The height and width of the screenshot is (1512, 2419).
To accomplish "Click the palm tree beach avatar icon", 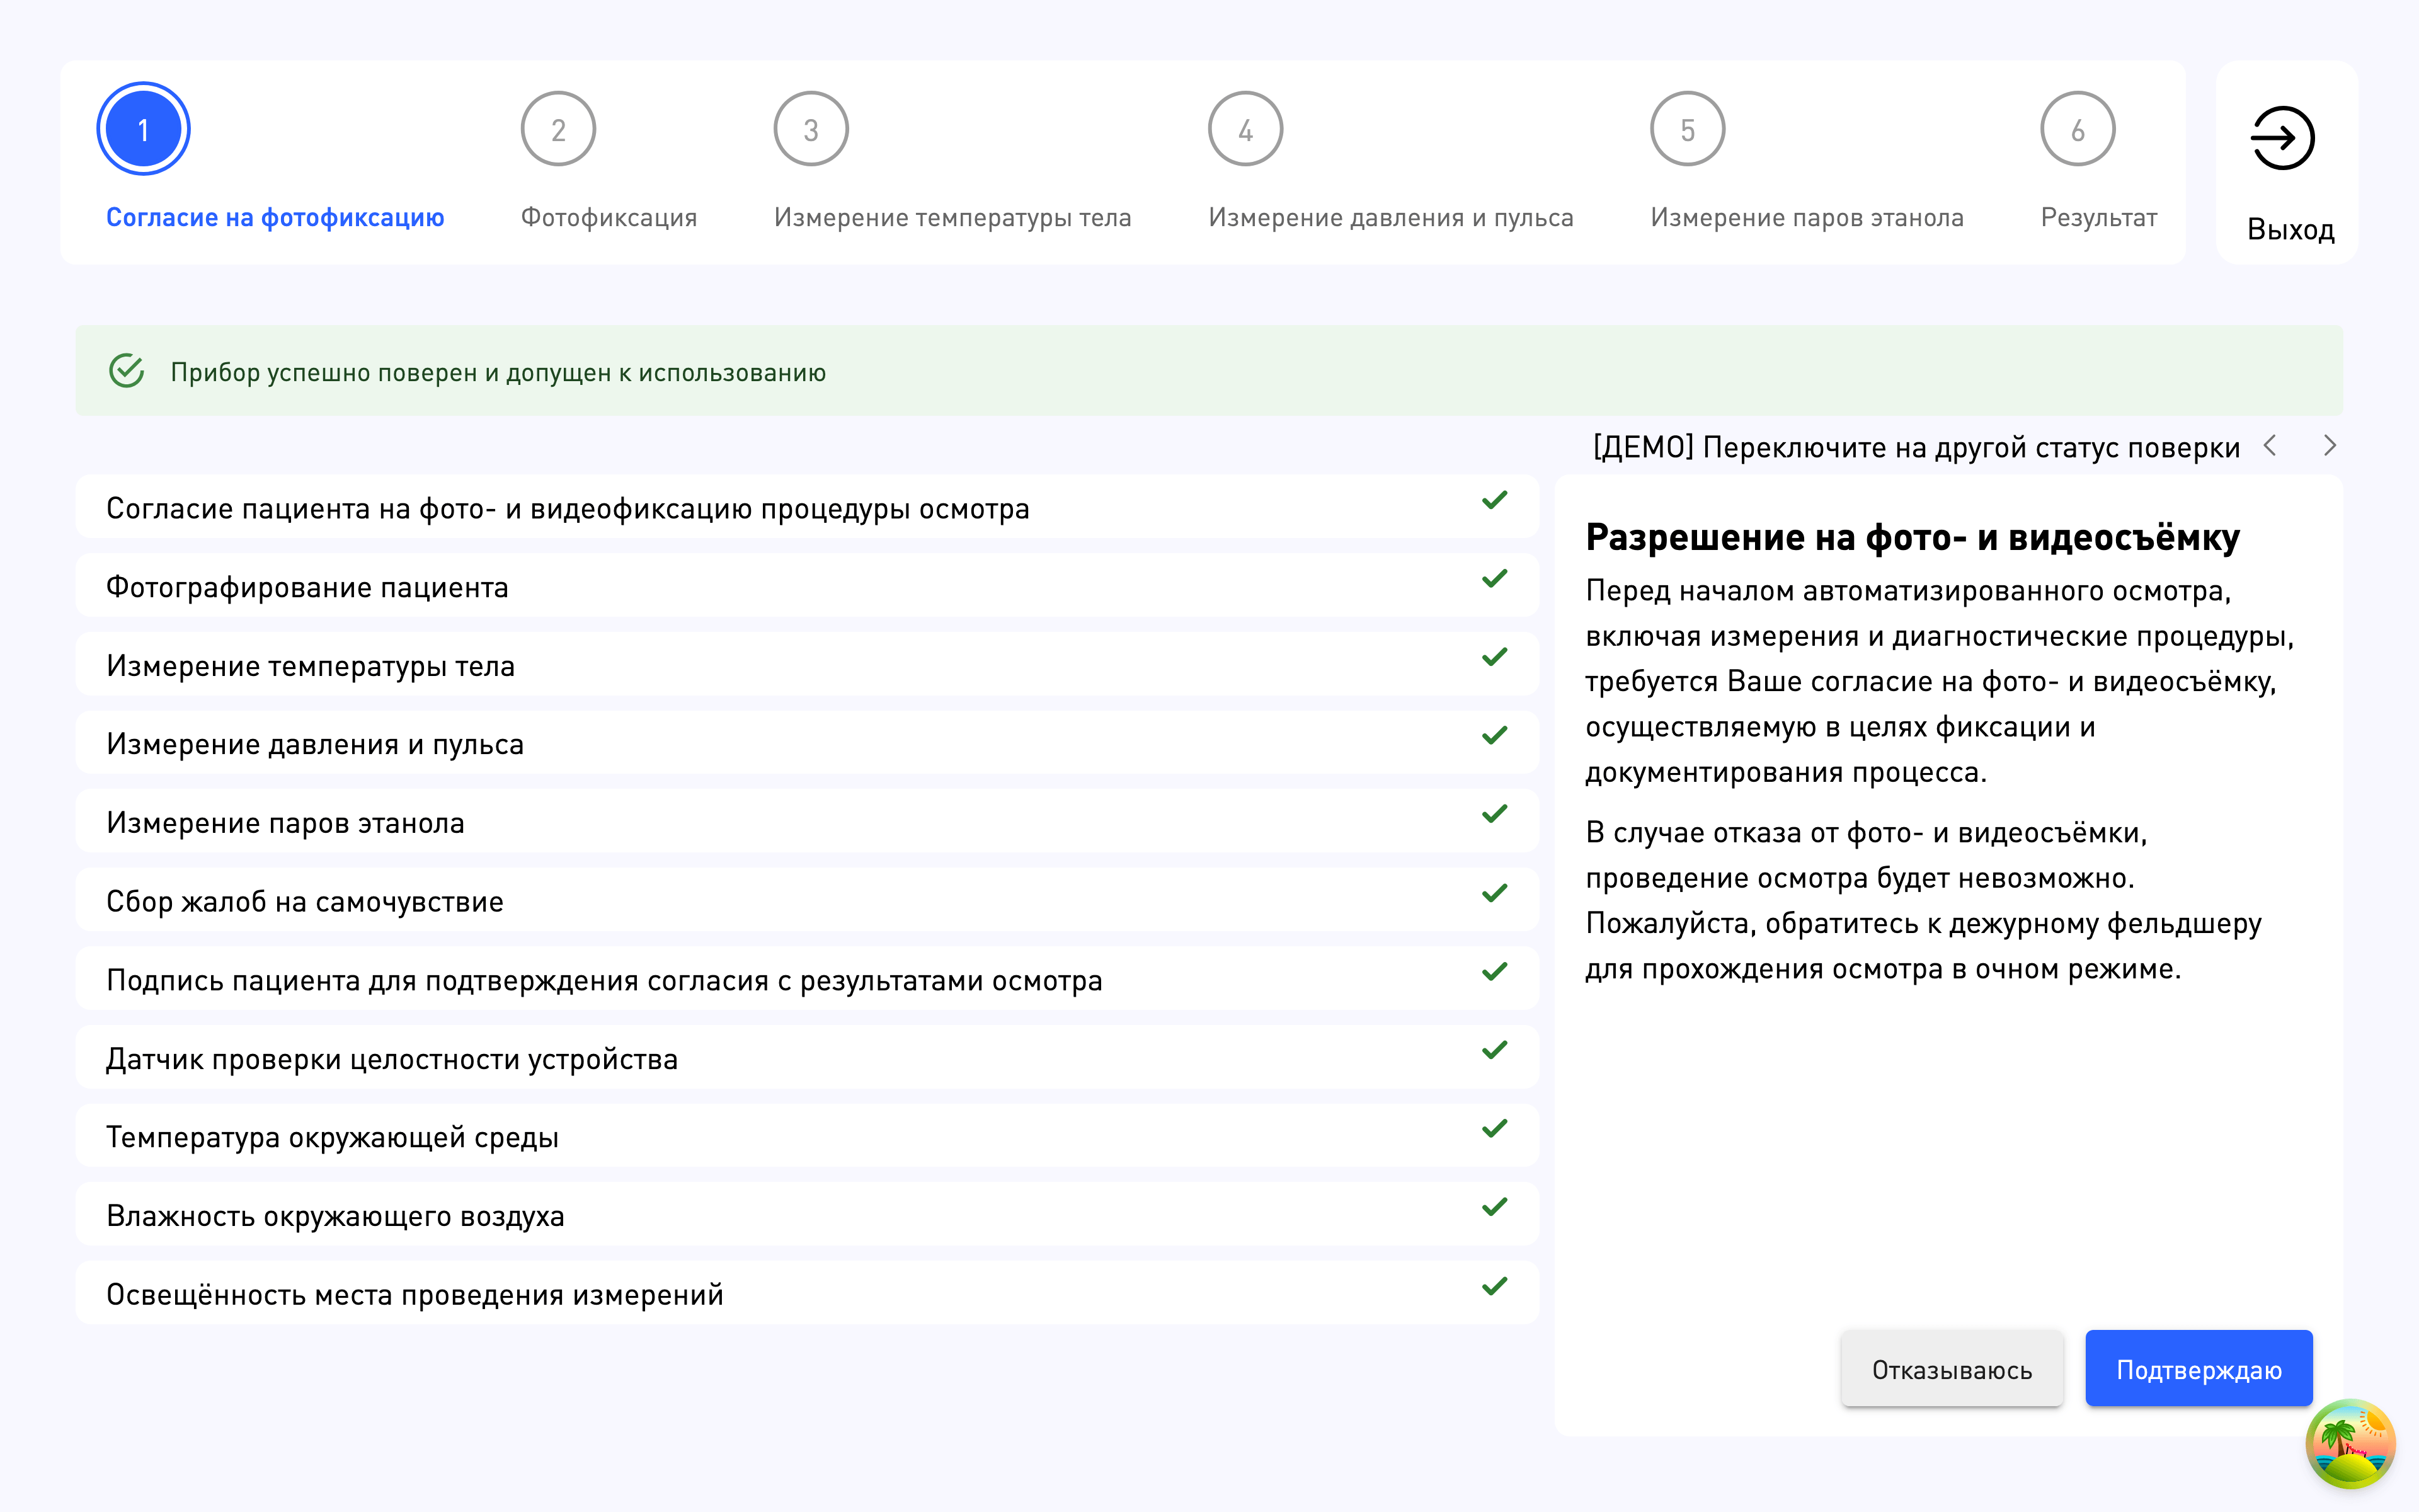I will tap(2350, 1444).
